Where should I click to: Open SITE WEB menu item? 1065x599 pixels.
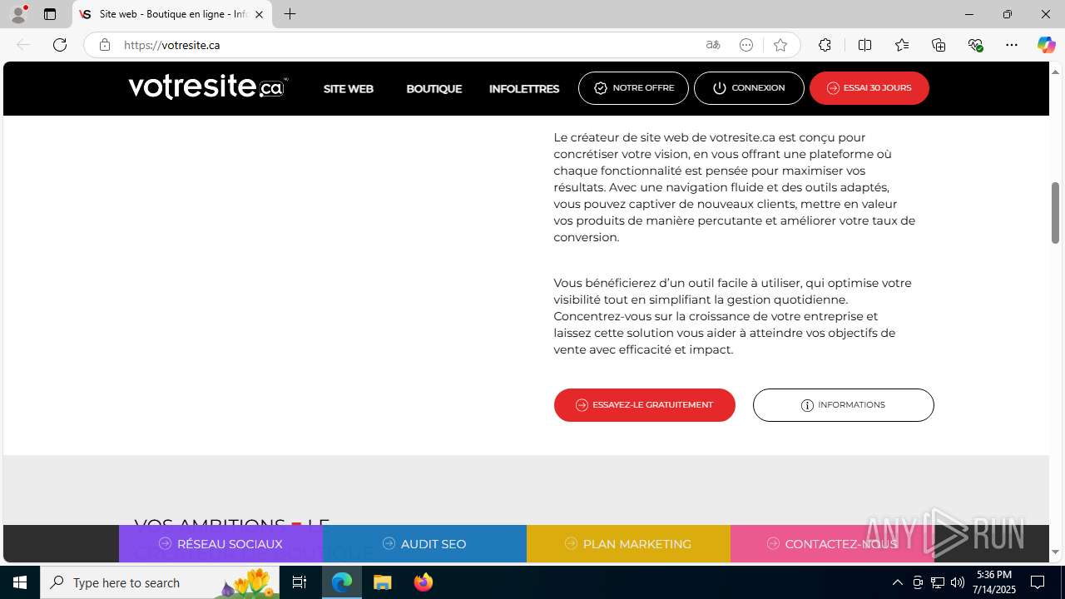coord(348,88)
